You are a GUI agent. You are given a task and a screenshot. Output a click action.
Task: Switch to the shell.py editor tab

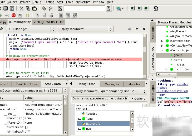point(38,22)
